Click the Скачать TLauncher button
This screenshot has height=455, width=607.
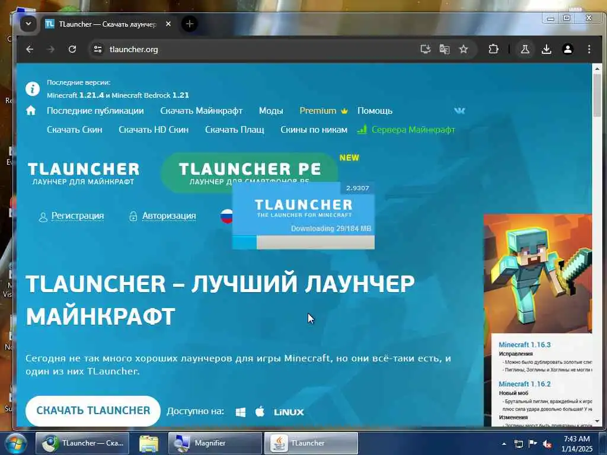coord(93,411)
